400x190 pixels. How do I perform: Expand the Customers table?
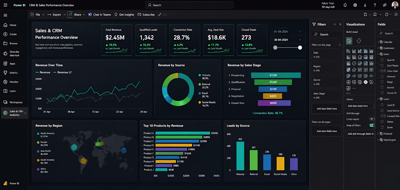(378, 48)
